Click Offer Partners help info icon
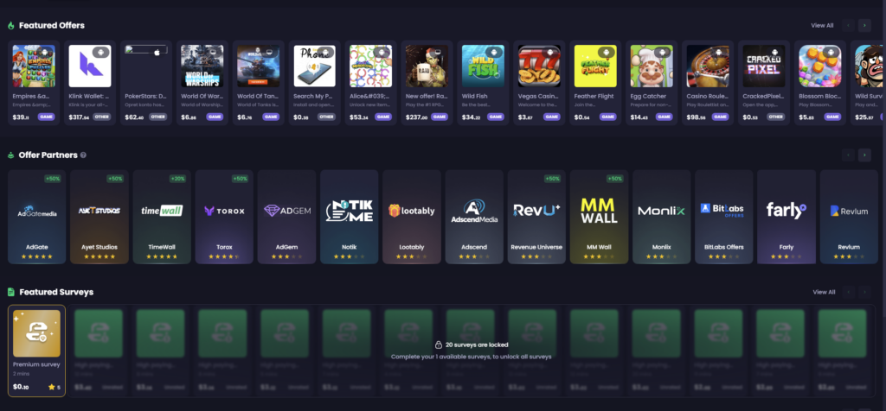This screenshot has height=411, width=886. pyautogui.click(x=83, y=155)
